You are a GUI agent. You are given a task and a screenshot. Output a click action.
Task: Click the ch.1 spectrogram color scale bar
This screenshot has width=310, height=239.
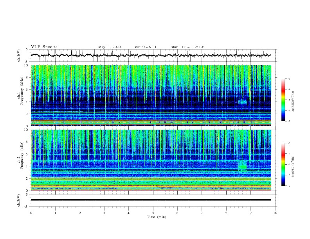[x=283, y=100]
